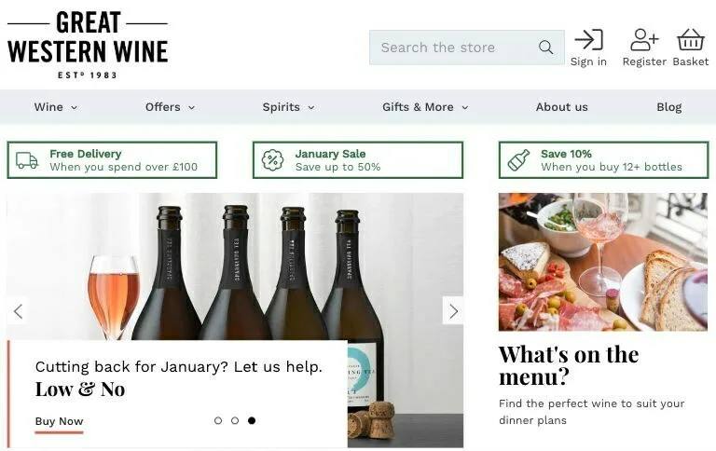This screenshot has height=451, width=716.
Task: Expand the Offers dropdown menu
Action: (x=170, y=107)
